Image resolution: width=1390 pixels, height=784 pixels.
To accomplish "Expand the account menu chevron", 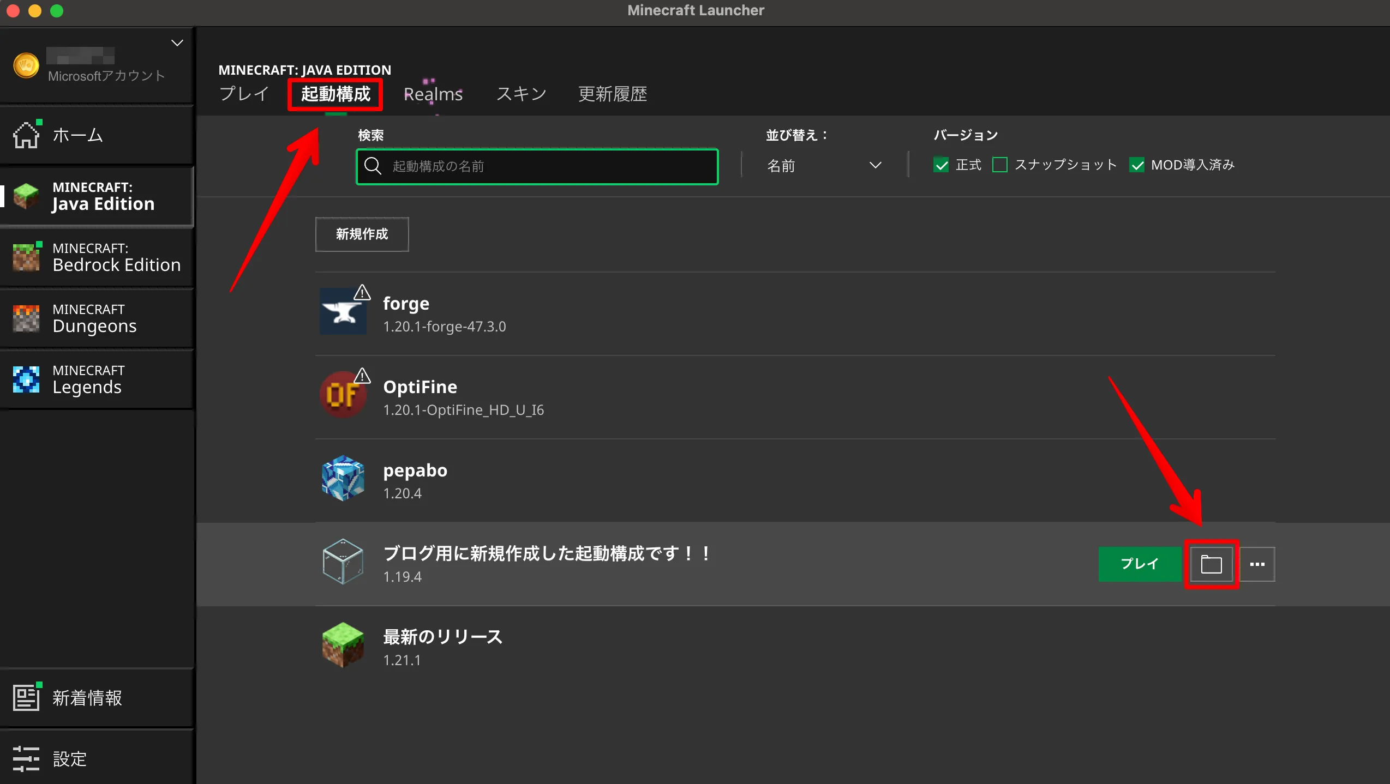I will pos(177,43).
